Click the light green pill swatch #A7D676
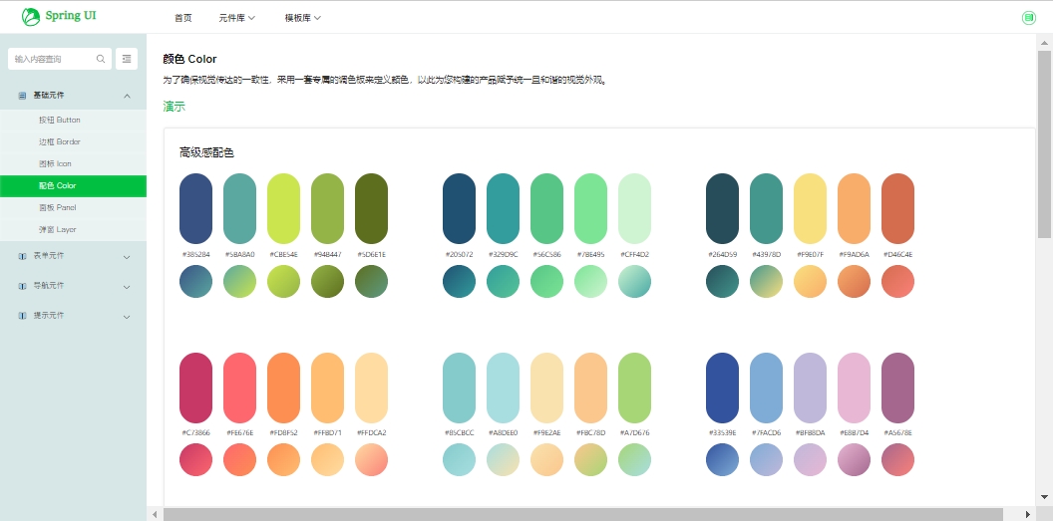 [x=634, y=388]
